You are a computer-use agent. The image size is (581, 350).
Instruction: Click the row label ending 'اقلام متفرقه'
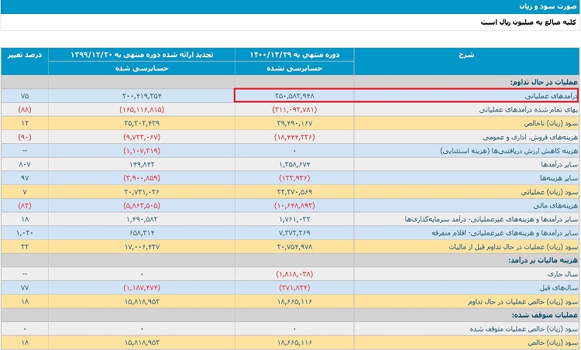(504, 233)
